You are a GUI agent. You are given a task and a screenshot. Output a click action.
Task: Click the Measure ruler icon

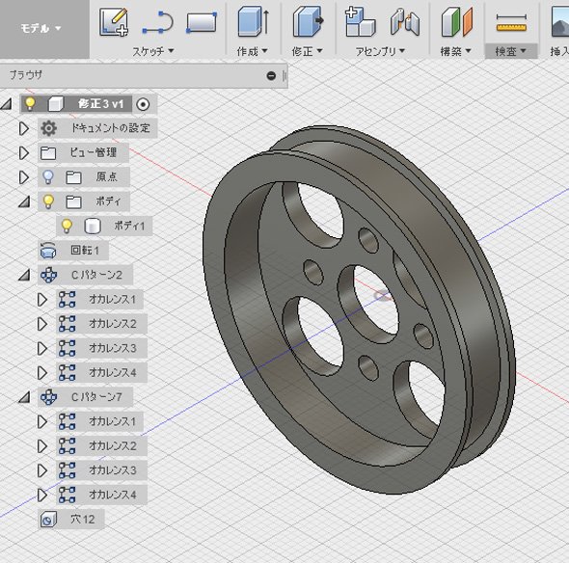(x=511, y=22)
